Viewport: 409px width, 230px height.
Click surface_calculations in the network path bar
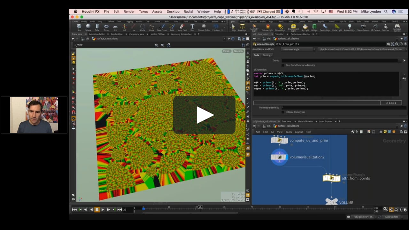click(286, 126)
